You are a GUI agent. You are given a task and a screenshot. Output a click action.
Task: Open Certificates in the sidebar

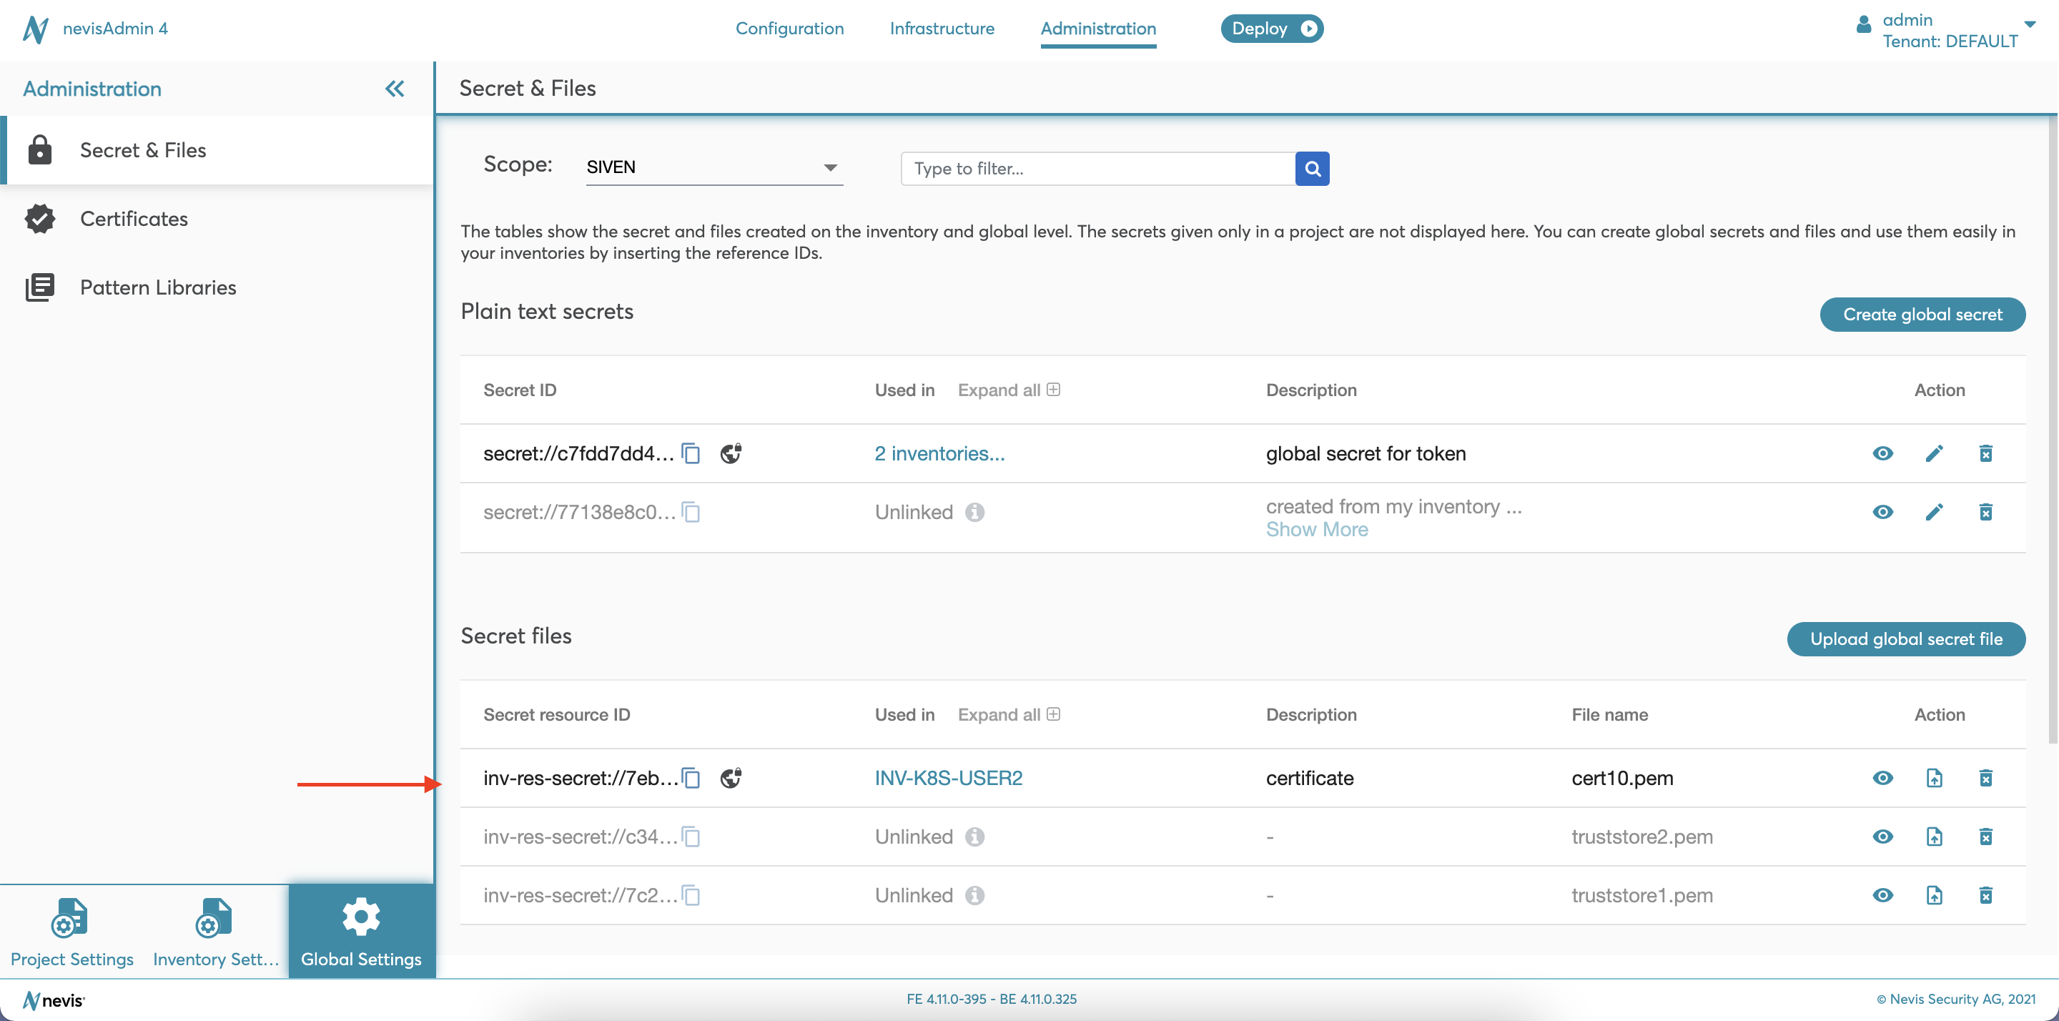point(217,219)
